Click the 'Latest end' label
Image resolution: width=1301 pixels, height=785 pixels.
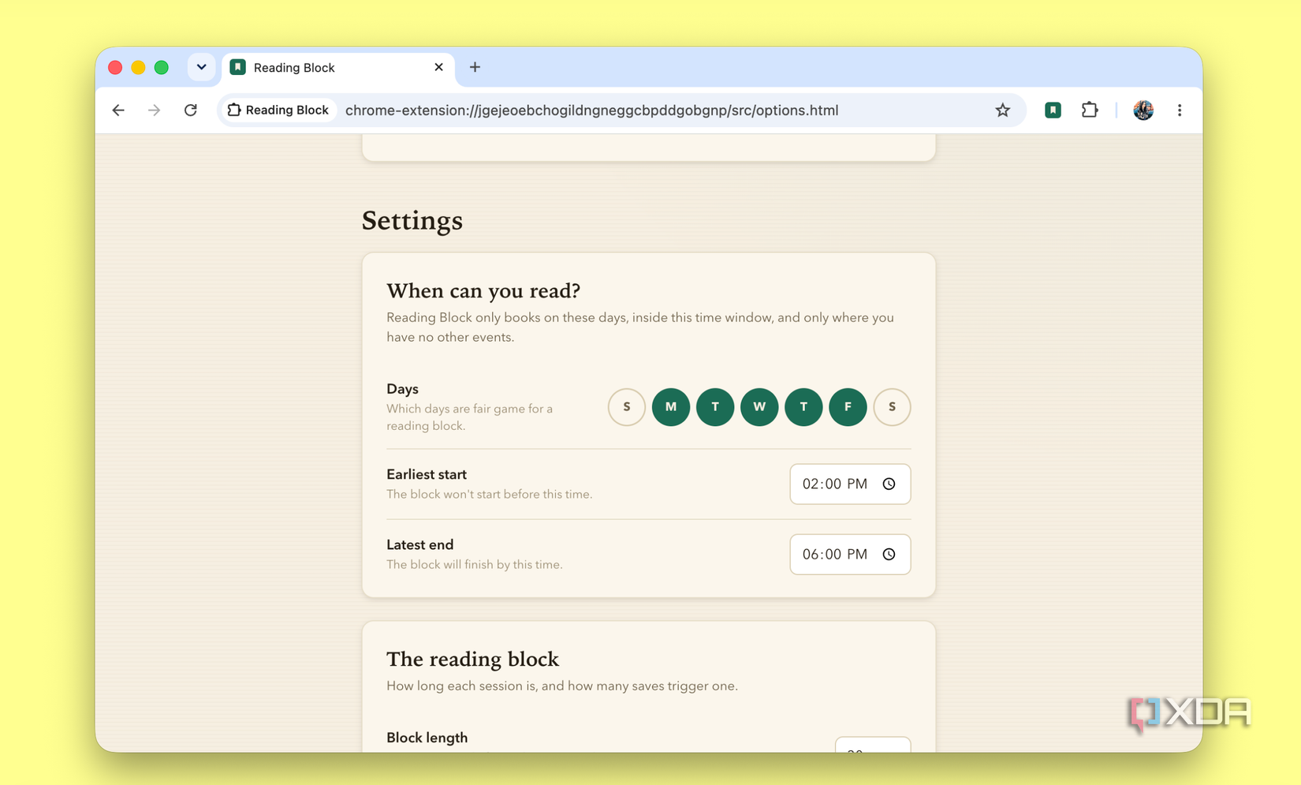click(419, 544)
